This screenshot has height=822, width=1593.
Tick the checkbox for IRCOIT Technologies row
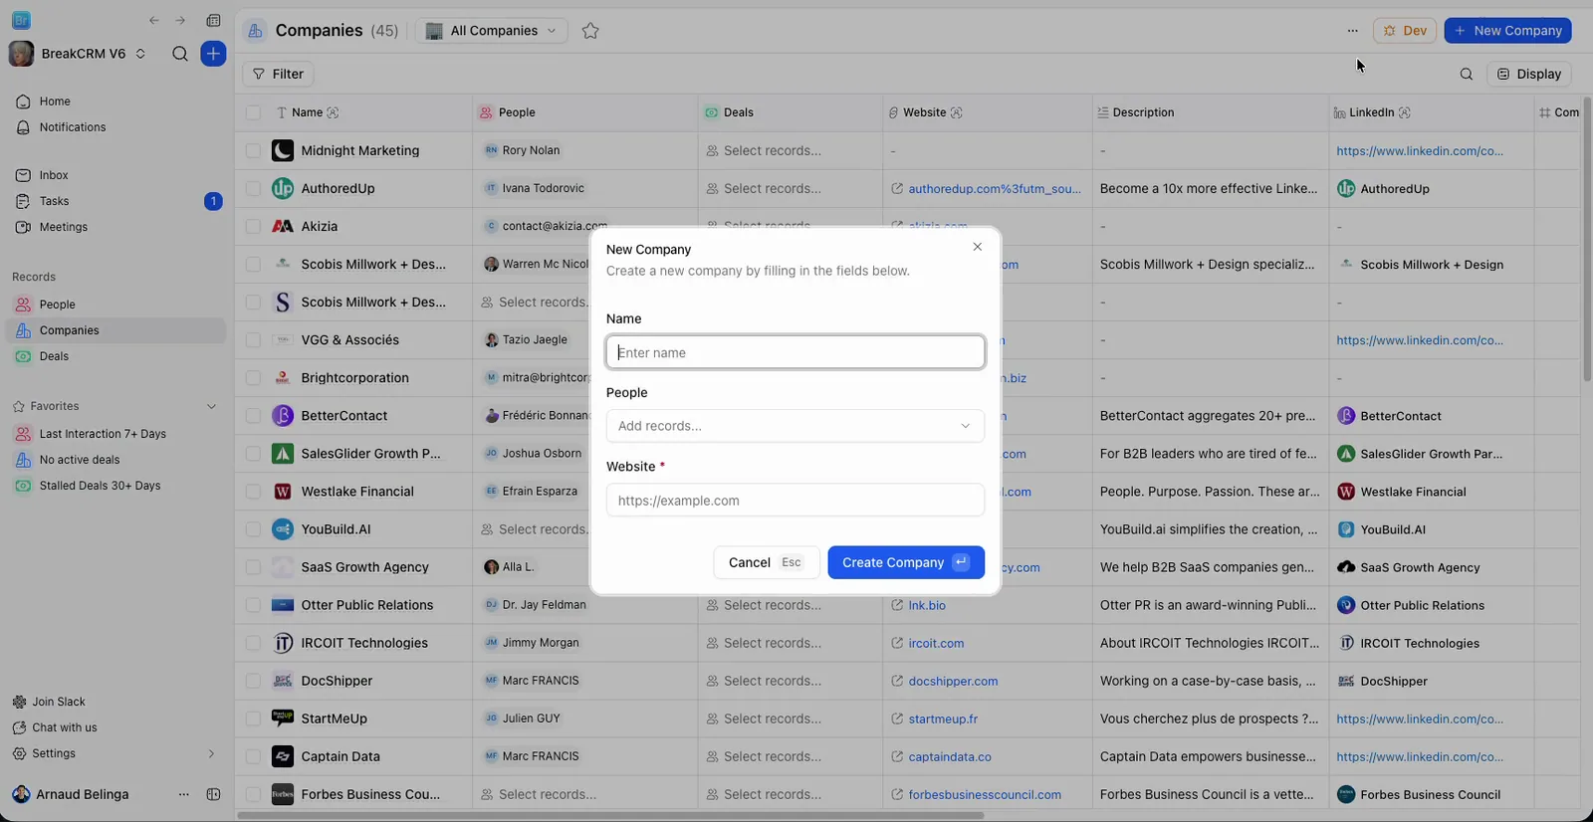coord(253,643)
